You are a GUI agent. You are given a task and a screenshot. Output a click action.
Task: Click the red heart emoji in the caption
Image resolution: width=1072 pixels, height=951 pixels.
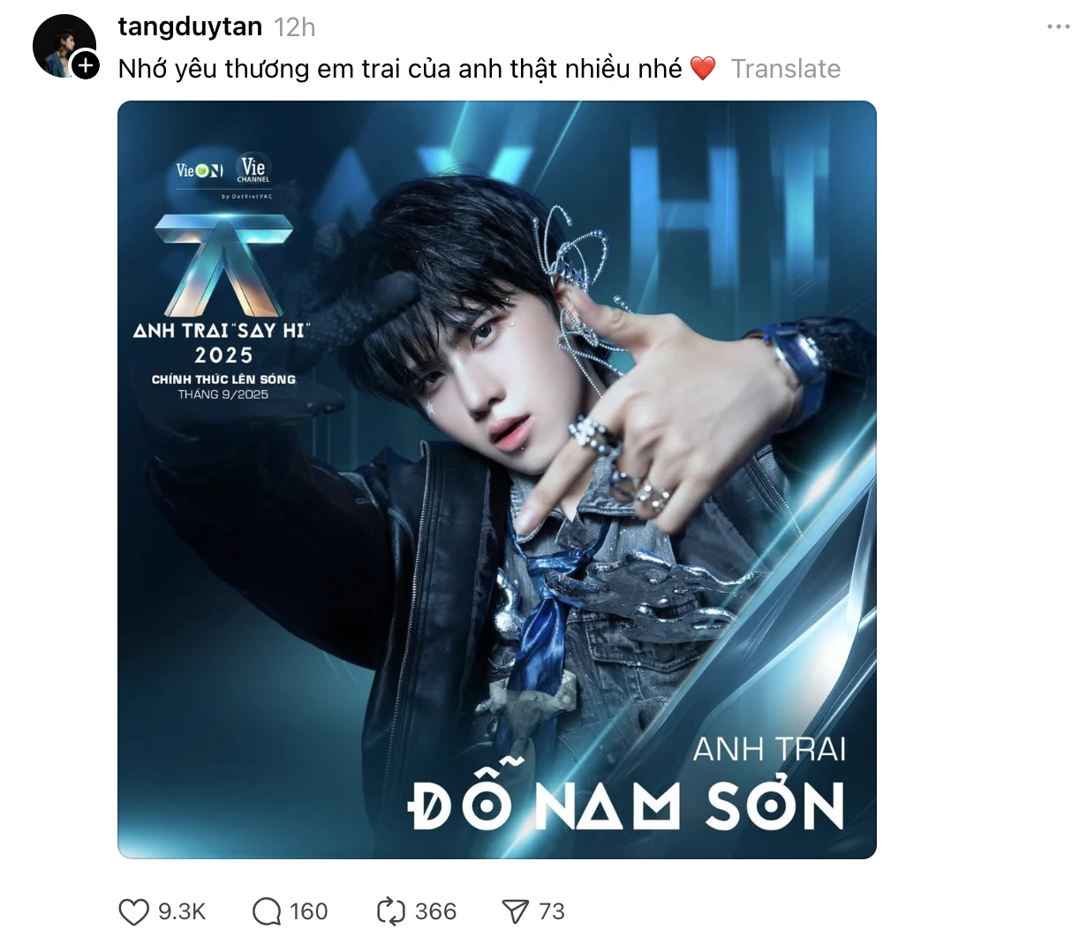(703, 69)
